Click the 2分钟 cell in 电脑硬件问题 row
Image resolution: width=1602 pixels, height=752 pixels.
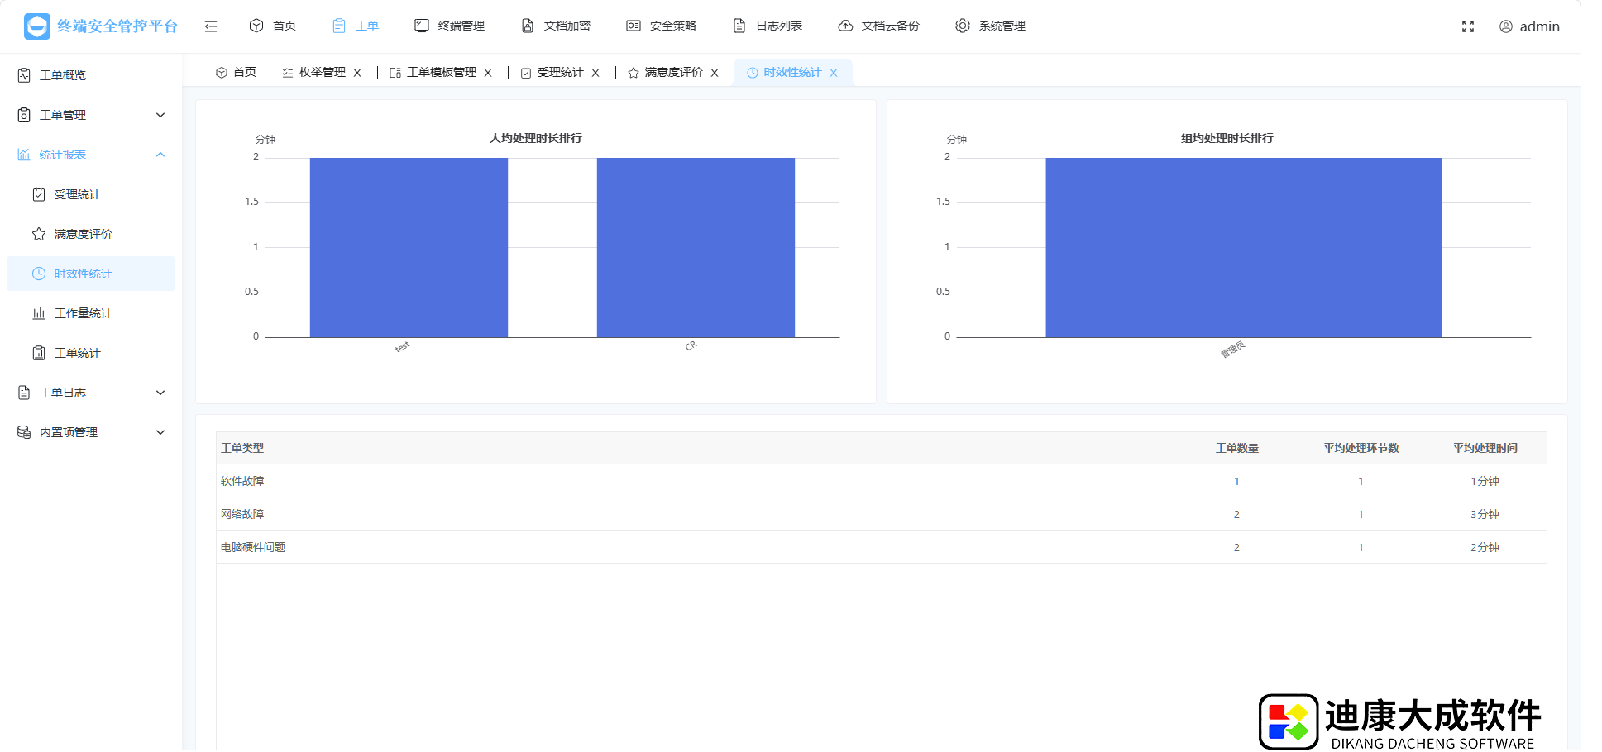(x=1485, y=547)
